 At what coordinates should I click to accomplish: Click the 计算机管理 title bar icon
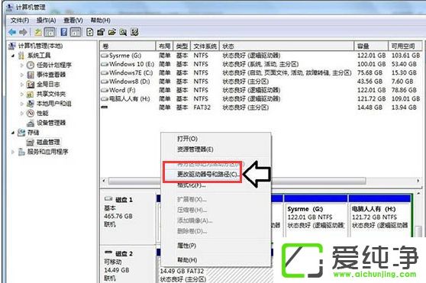9,8
